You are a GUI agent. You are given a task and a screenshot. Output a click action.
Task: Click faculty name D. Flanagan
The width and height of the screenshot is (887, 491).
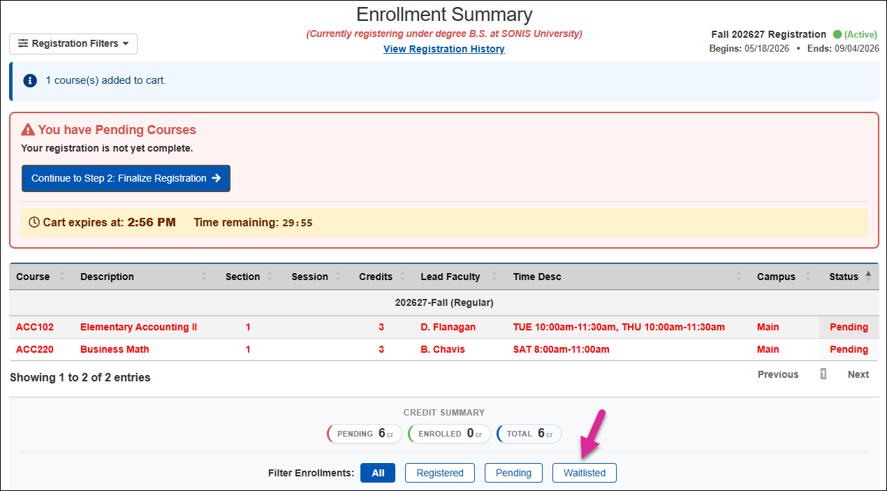pos(448,327)
